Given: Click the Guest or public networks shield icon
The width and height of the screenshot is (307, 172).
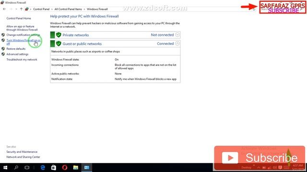Looking at the screenshot, I should pyautogui.click(x=59, y=43).
